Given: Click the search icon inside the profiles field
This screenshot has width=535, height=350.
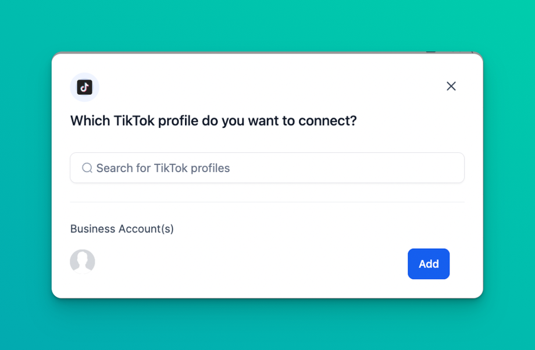Looking at the screenshot, I should click(x=87, y=168).
